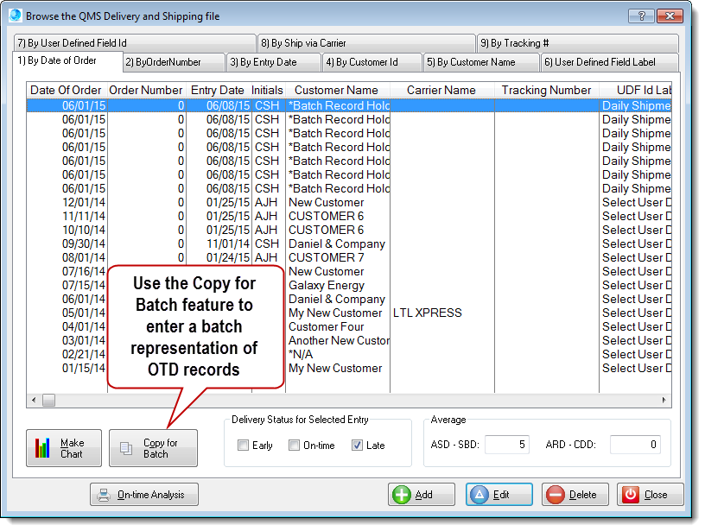Click the green Add button

[422, 495]
